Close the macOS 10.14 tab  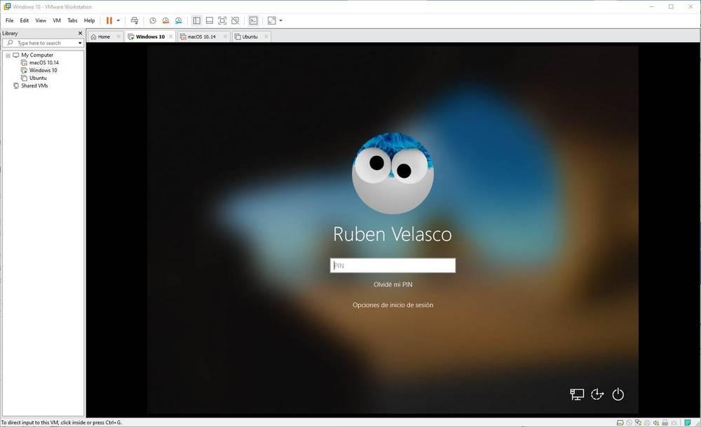tap(225, 36)
